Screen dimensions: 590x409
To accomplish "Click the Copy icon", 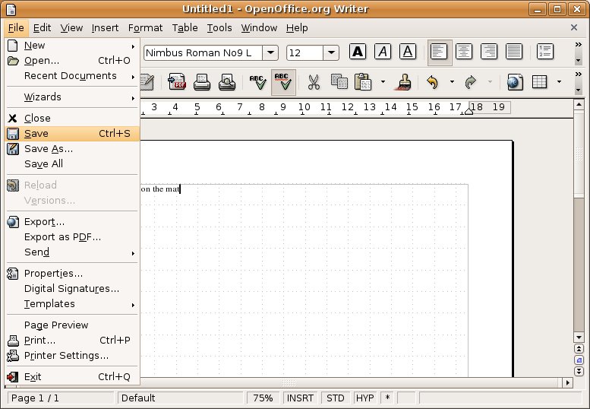I will (339, 82).
